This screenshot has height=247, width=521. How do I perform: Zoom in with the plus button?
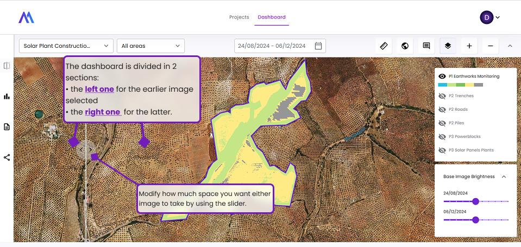click(469, 46)
